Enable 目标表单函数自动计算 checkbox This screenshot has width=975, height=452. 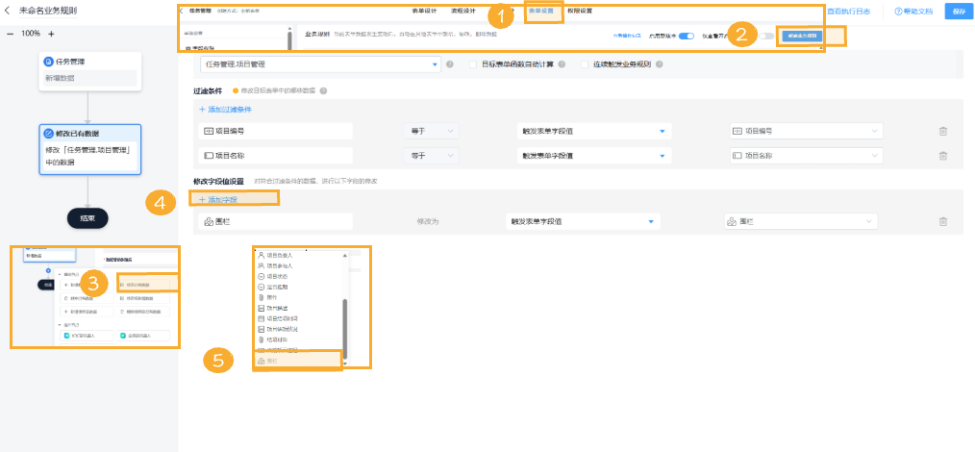(x=473, y=65)
